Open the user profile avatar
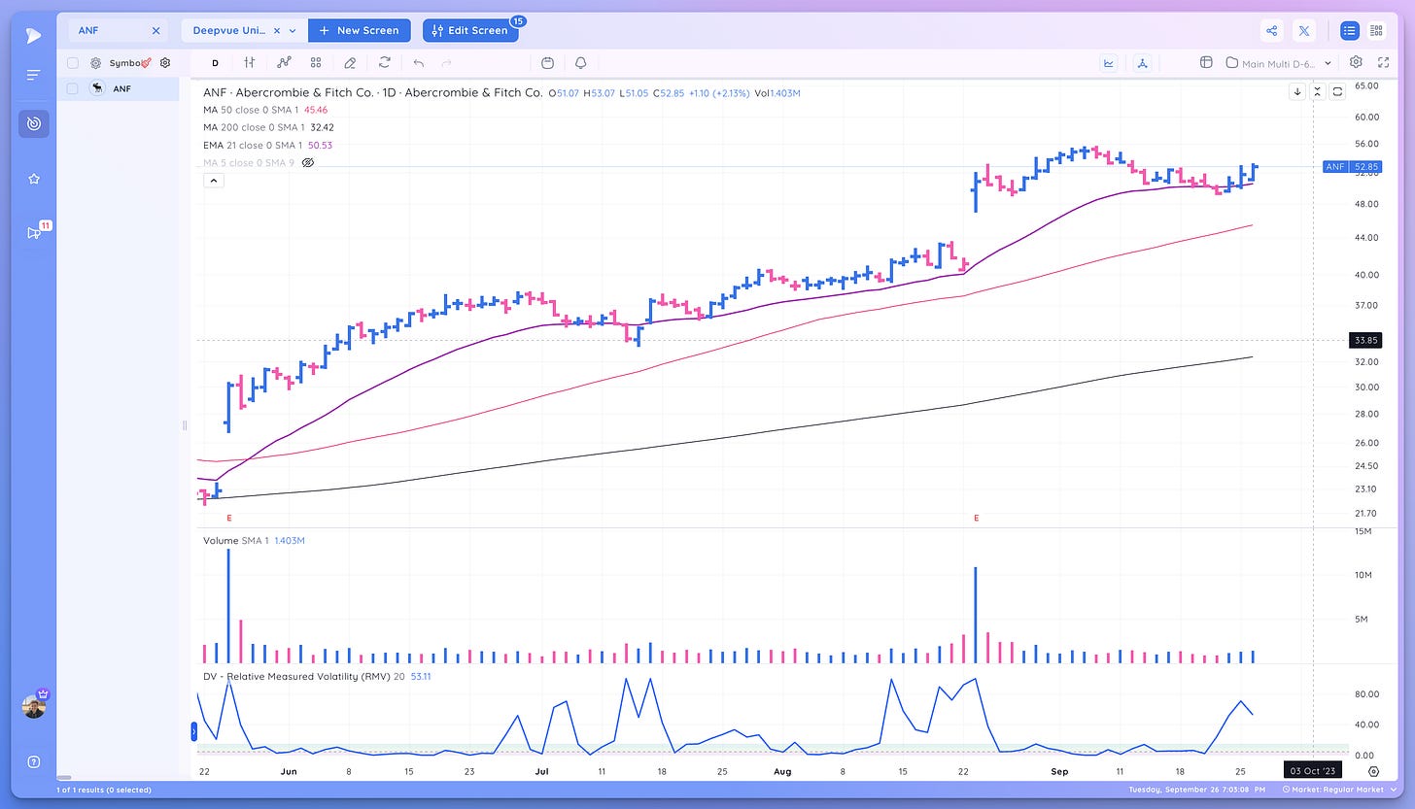 pos(34,705)
